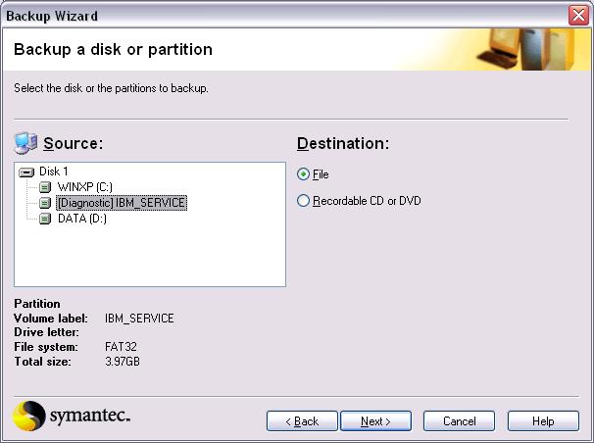Select the WINXP (C:) text label
Image resolution: width=594 pixels, height=443 pixels.
(x=85, y=187)
